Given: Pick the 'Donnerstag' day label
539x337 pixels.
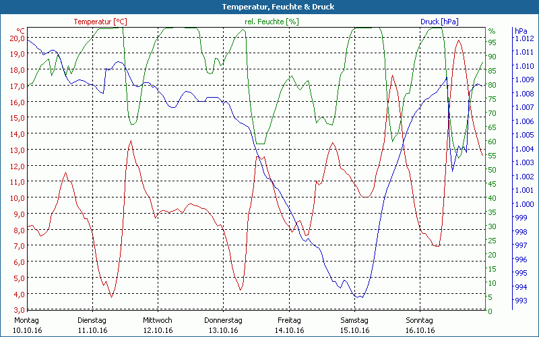Looking at the screenshot, I should pyautogui.click(x=223, y=320).
